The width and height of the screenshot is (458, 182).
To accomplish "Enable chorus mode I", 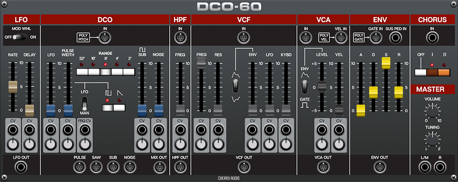I will (x=432, y=73).
